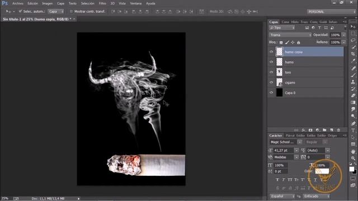Enable Mostrar contr. transf. checkbox
Viewport: 358px width, 201px height.
click(x=71, y=11)
